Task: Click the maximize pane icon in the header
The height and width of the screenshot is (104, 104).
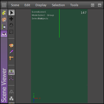Action: (99, 5)
